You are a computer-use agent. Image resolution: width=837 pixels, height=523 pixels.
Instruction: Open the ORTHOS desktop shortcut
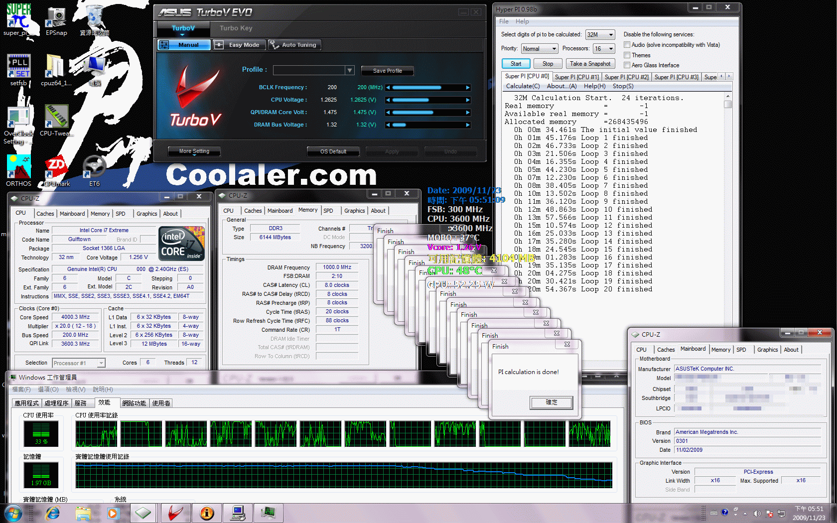(x=18, y=170)
